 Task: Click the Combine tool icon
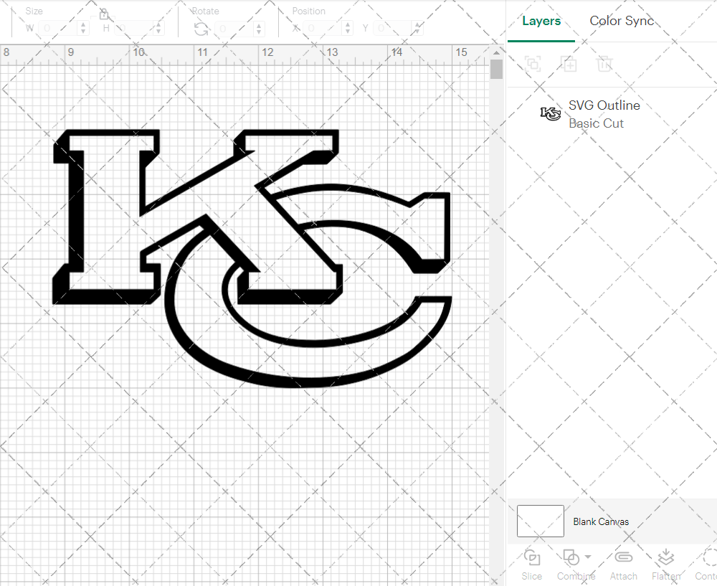point(571,559)
